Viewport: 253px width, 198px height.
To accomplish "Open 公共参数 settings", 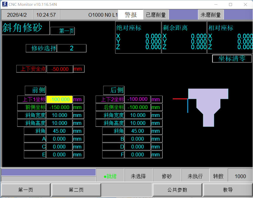I will click(177, 190).
